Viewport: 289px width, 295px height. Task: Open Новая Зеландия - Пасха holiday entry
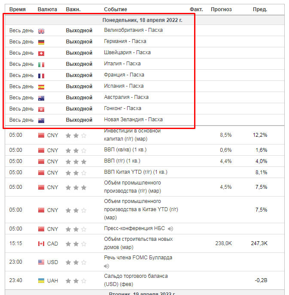[x=134, y=120]
